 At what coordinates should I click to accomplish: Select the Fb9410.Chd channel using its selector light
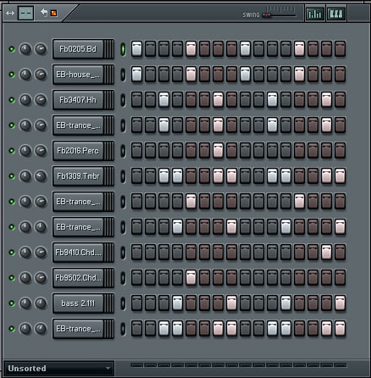(123, 253)
